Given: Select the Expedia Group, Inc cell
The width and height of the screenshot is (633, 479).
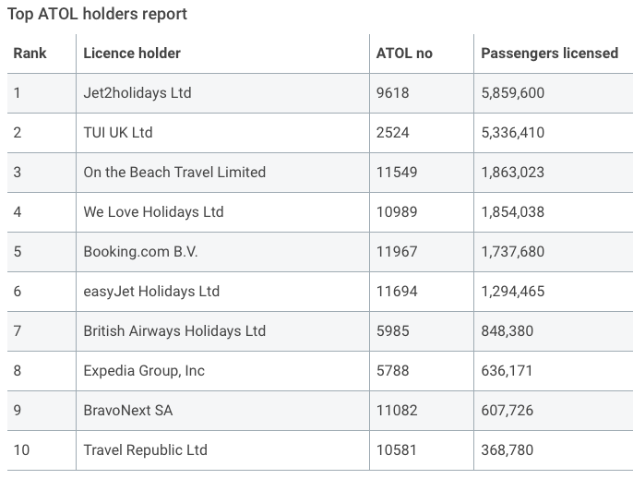Looking at the screenshot, I should (144, 371).
